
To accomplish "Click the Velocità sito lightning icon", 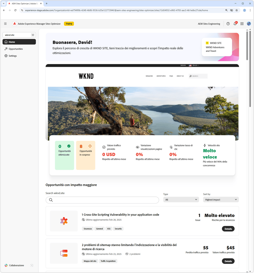I will 205,145.
